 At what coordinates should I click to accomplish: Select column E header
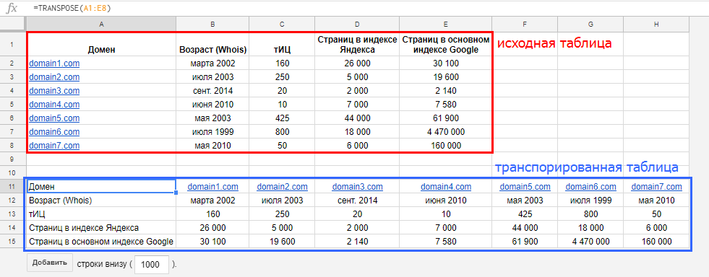click(446, 24)
